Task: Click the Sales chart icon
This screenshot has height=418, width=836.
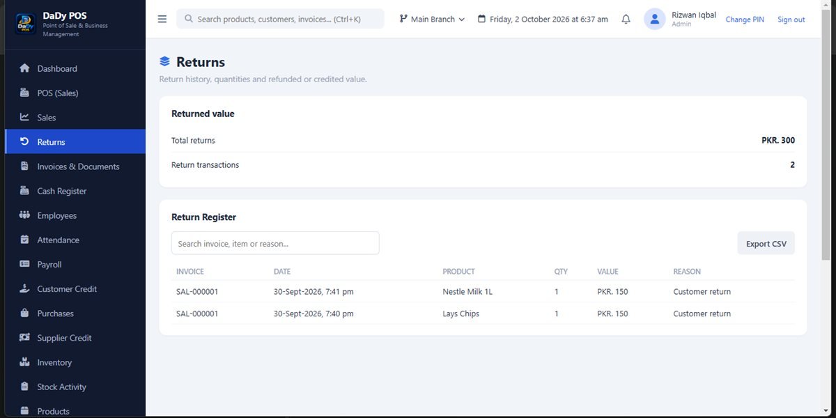Action: (x=25, y=117)
